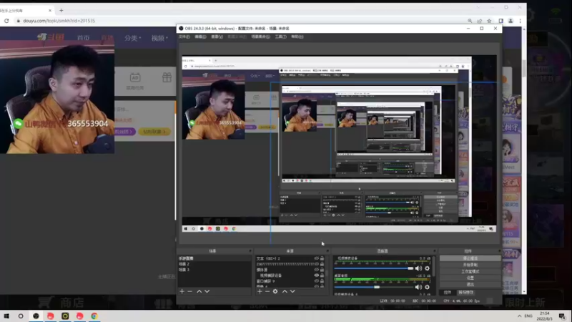Viewport: 572px width, 322px height.
Task: Bookmark this page with the star icon
Action: pyautogui.click(x=489, y=21)
